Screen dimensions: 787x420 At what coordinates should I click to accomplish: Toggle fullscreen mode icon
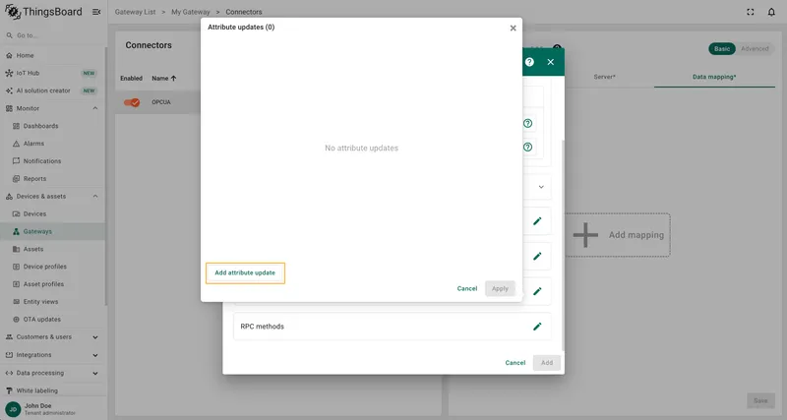[751, 12]
